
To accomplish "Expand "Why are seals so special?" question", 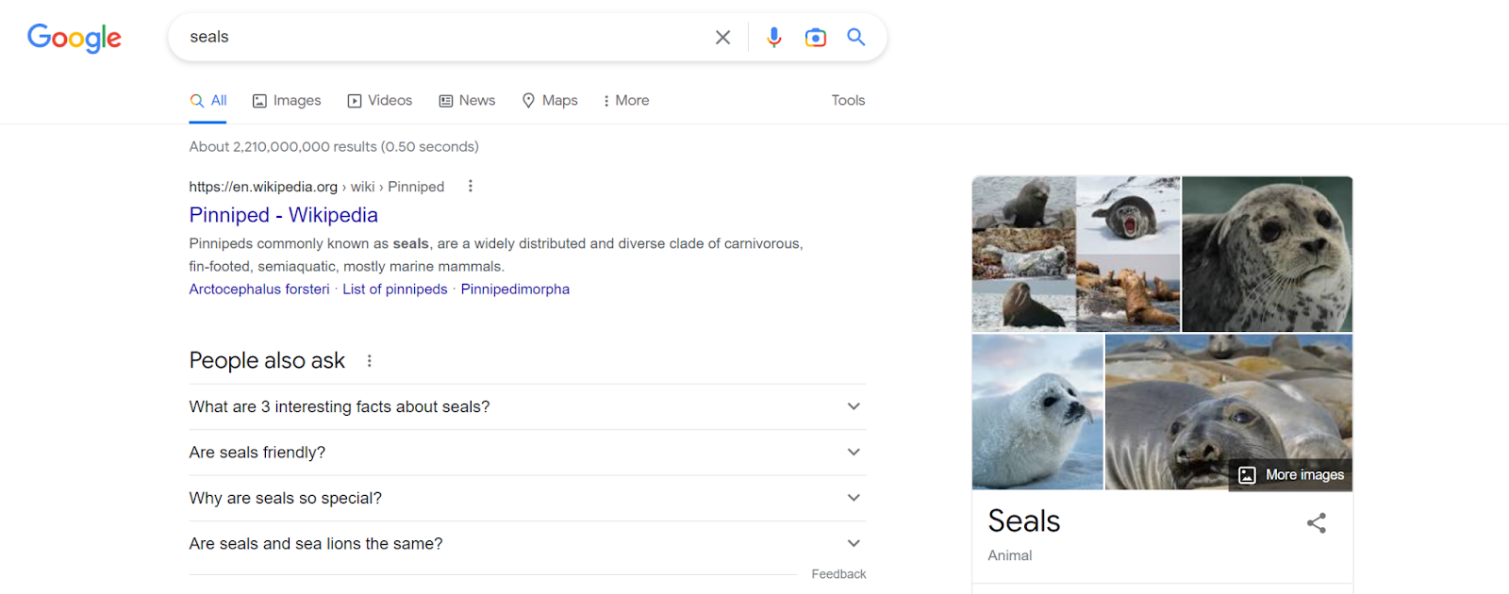I will tap(526, 498).
